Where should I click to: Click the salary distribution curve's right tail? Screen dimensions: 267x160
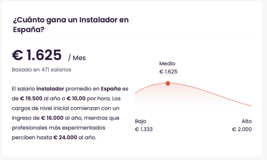pyautogui.click(x=239, y=102)
